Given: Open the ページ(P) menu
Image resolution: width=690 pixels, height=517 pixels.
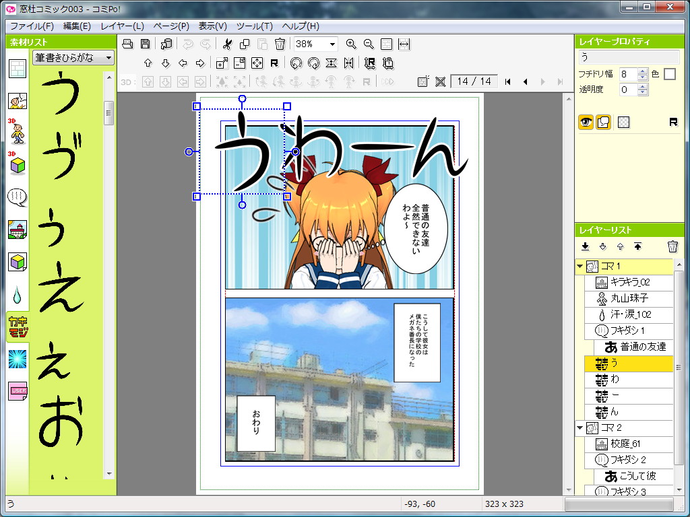Looking at the screenshot, I should (x=171, y=26).
